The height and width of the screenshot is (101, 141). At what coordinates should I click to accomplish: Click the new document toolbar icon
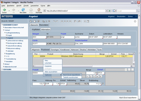click(35, 21)
